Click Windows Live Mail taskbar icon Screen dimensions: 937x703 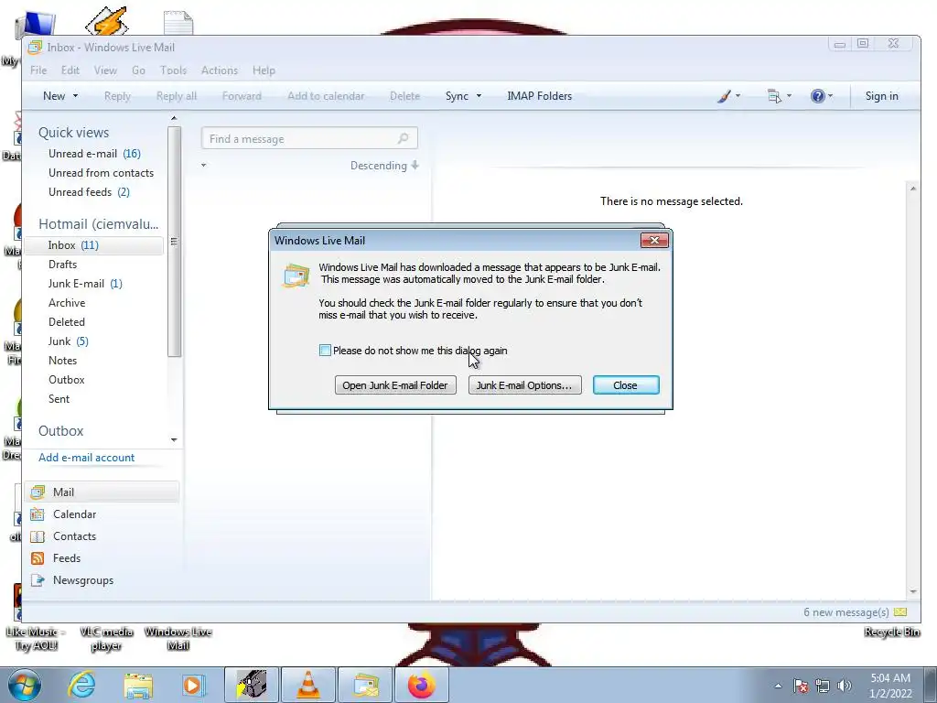pyautogui.click(x=365, y=685)
